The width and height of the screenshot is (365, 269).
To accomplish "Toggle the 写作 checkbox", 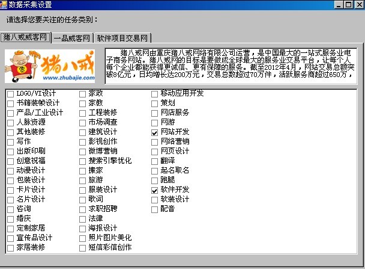I will [x=10, y=142].
